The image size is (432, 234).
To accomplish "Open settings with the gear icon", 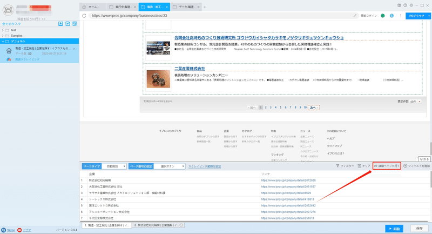I will (411, 5).
